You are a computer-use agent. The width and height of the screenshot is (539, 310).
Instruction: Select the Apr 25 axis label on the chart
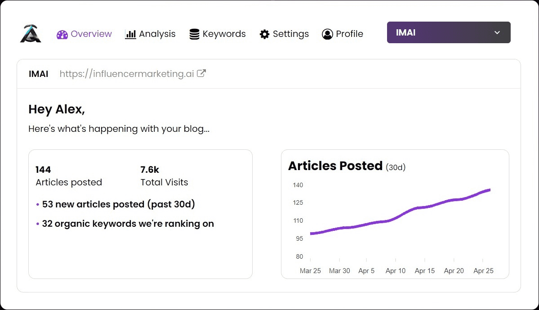point(483,270)
